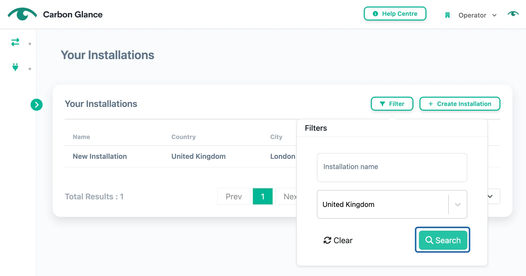This screenshot has width=526, height=276.
Task: Sort by the City column header
Action: click(276, 137)
